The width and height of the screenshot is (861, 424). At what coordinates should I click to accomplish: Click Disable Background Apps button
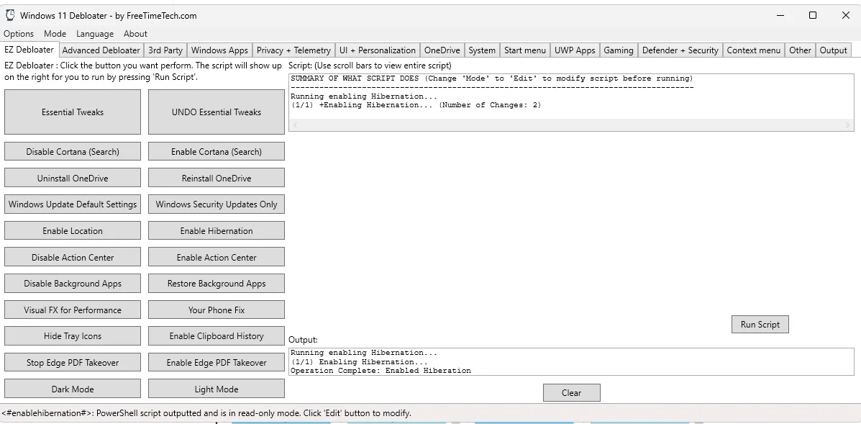point(73,284)
